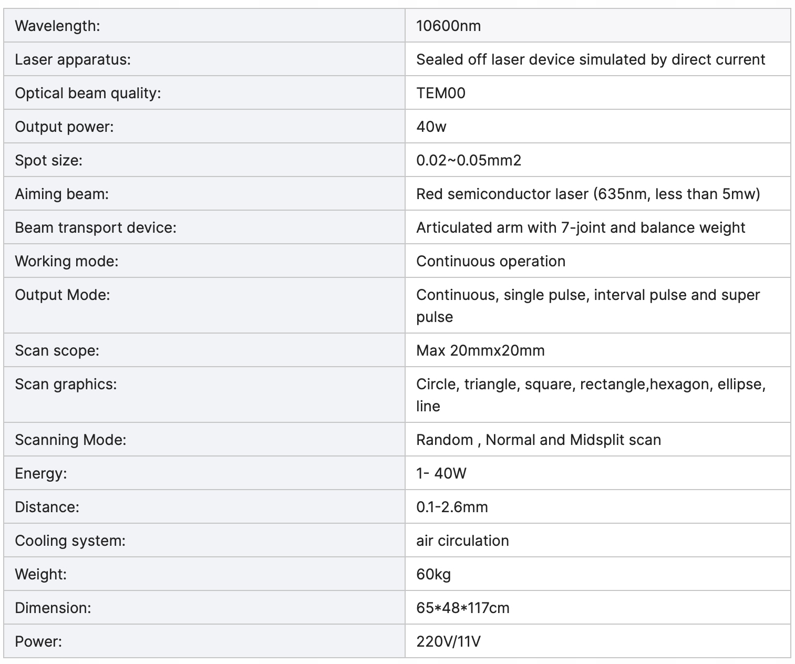Click the Continuous operation value
This screenshot has height=664, width=795.
tap(490, 261)
